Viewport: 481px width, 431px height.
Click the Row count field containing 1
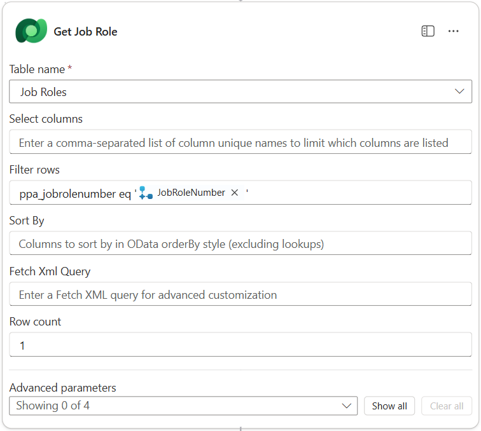click(x=240, y=345)
